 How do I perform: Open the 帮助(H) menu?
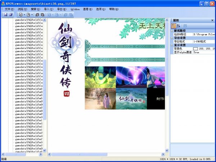tap(114, 9)
